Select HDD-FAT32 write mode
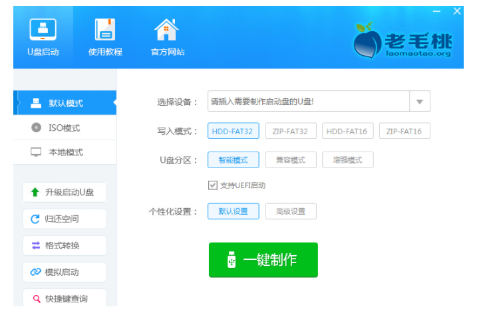The height and width of the screenshot is (317, 487). pos(234,131)
